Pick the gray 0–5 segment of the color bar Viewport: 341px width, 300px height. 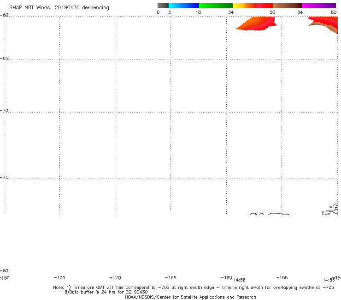(x=163, y=6)
